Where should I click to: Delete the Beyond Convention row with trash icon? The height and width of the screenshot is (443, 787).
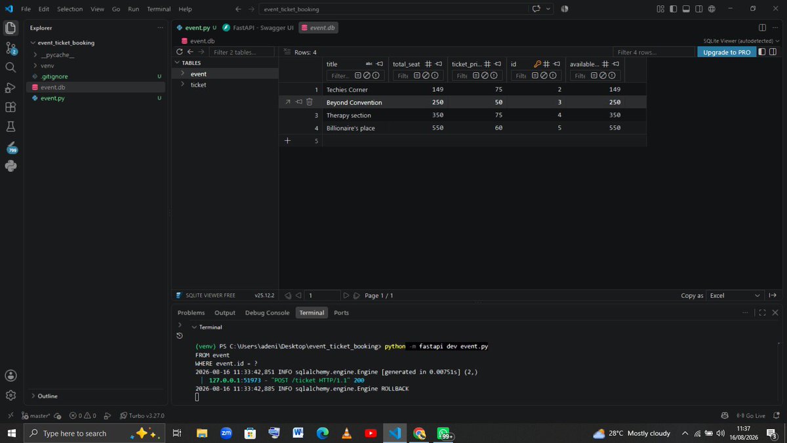point(310,102)
